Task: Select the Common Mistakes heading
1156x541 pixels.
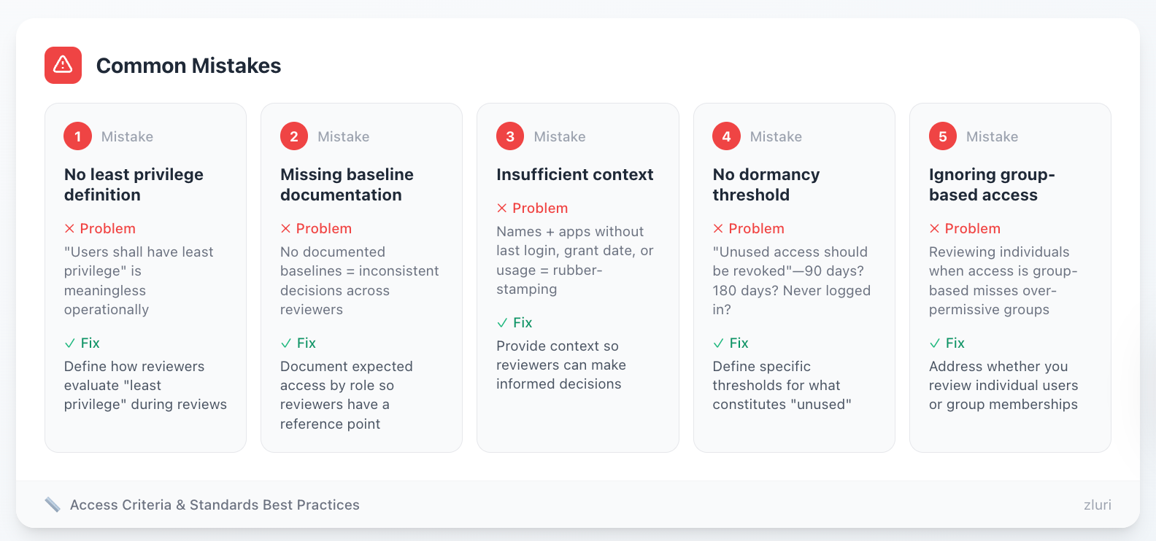Action: click(x=188, y=66)
